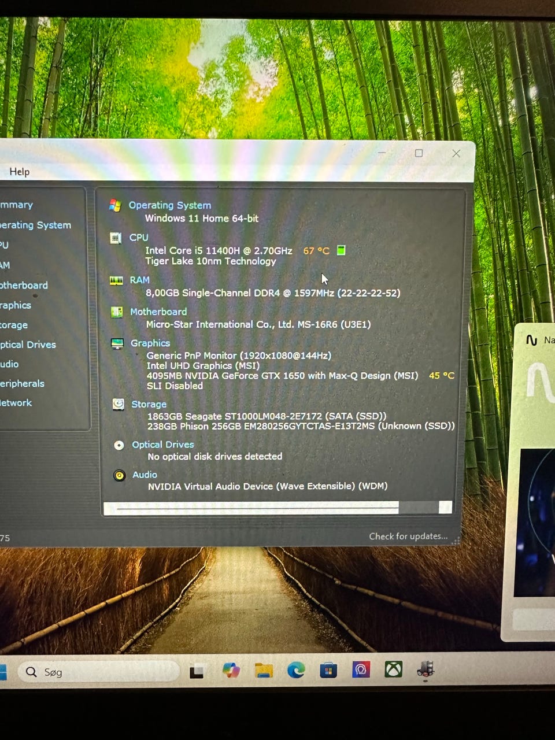Click the GPU temperature 45 °C value
555x740 pixels.
[442, 376]
